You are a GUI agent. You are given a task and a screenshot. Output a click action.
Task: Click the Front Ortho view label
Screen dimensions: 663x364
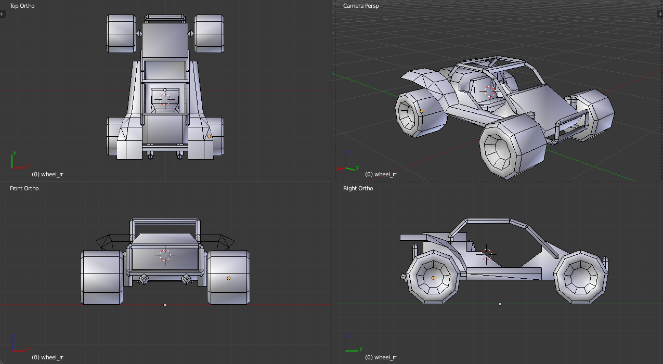click(x=24, y=188)
